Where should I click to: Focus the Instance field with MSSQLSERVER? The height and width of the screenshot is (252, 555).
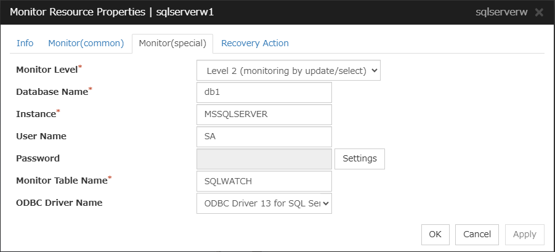pyautogui.click(x=264, y=114)
